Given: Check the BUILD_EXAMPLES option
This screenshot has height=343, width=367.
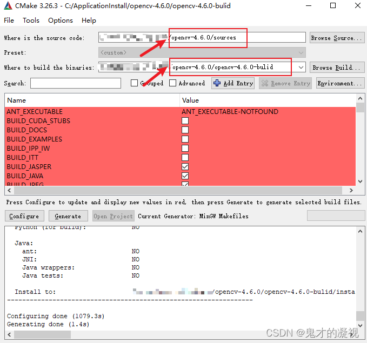Looking at the screenshot, I should [185, 139].
